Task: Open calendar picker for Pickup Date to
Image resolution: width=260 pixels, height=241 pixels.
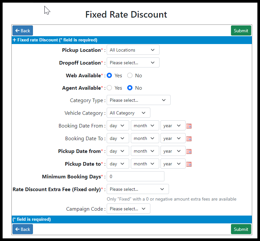Action: click(x=189, y=164)
